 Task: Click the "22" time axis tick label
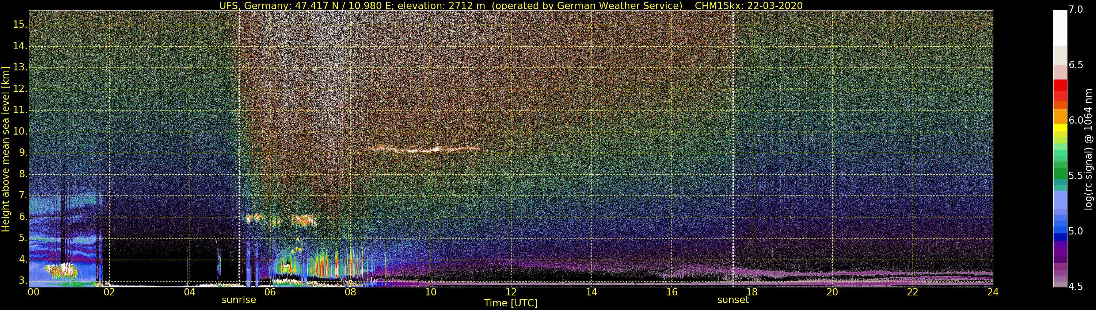tap(913, 292)
